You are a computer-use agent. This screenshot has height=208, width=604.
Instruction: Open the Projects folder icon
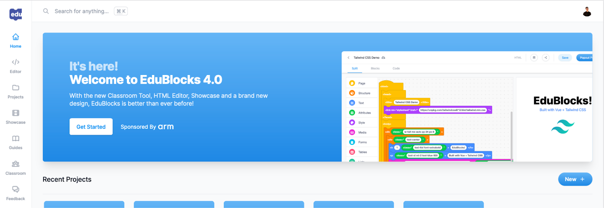(15, 88)
